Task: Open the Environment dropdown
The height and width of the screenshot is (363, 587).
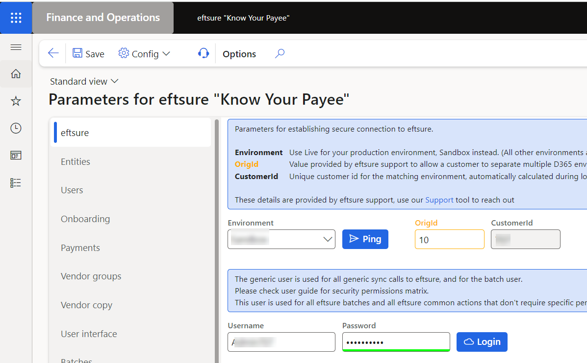Action: [x=281, y=239]
